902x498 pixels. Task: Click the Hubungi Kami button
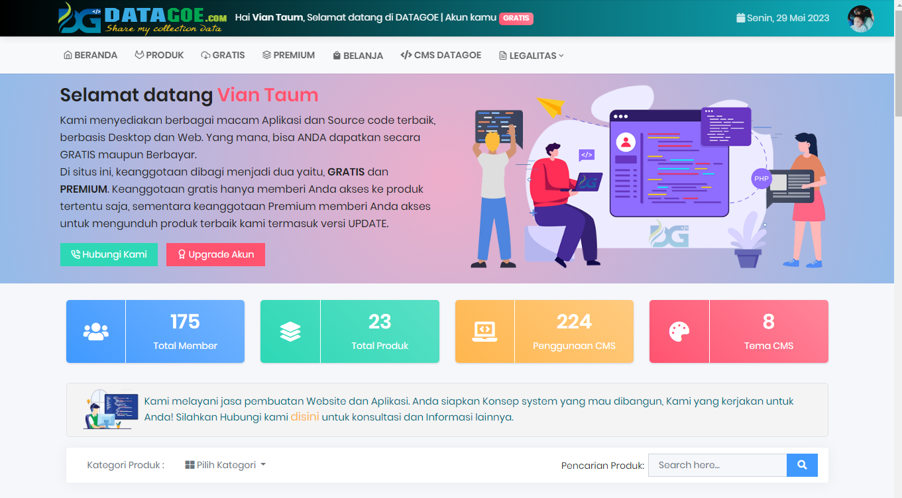[109, 254]
